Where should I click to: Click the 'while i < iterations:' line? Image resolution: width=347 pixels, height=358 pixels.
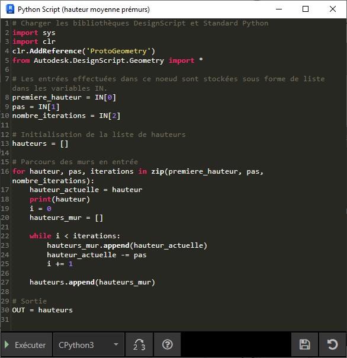pyautogui.click(x=75, y=236)
